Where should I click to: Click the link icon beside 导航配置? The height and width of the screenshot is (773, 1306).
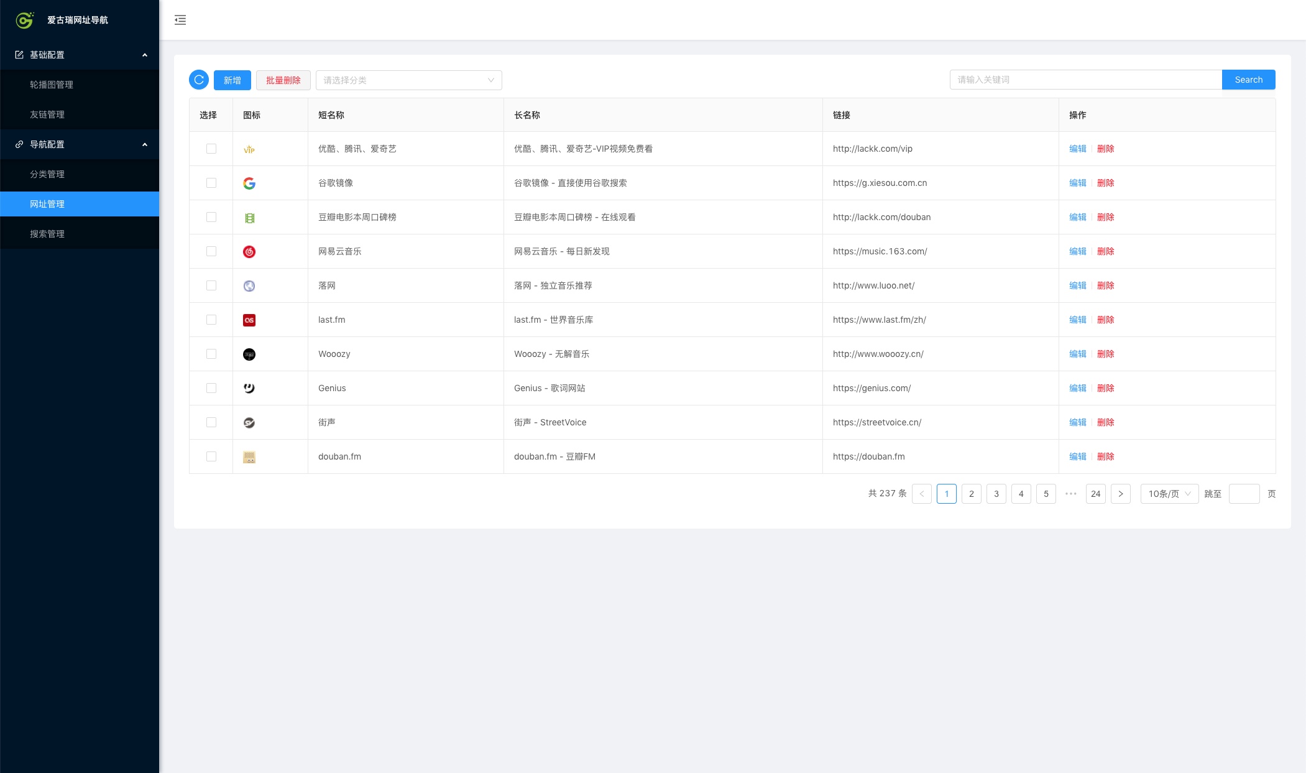pos(19,144)
